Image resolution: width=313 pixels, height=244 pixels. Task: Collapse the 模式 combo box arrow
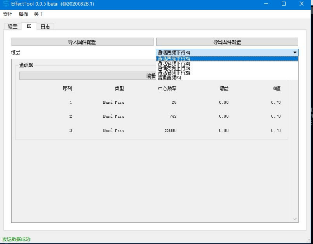(x=295, y=53)
